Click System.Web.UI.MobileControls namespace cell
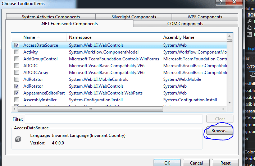 [x=99, y=79]
